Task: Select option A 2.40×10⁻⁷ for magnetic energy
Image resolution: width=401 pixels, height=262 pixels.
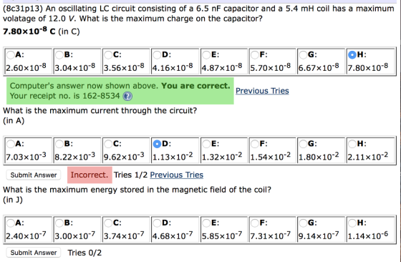Action: click(11, 223)
